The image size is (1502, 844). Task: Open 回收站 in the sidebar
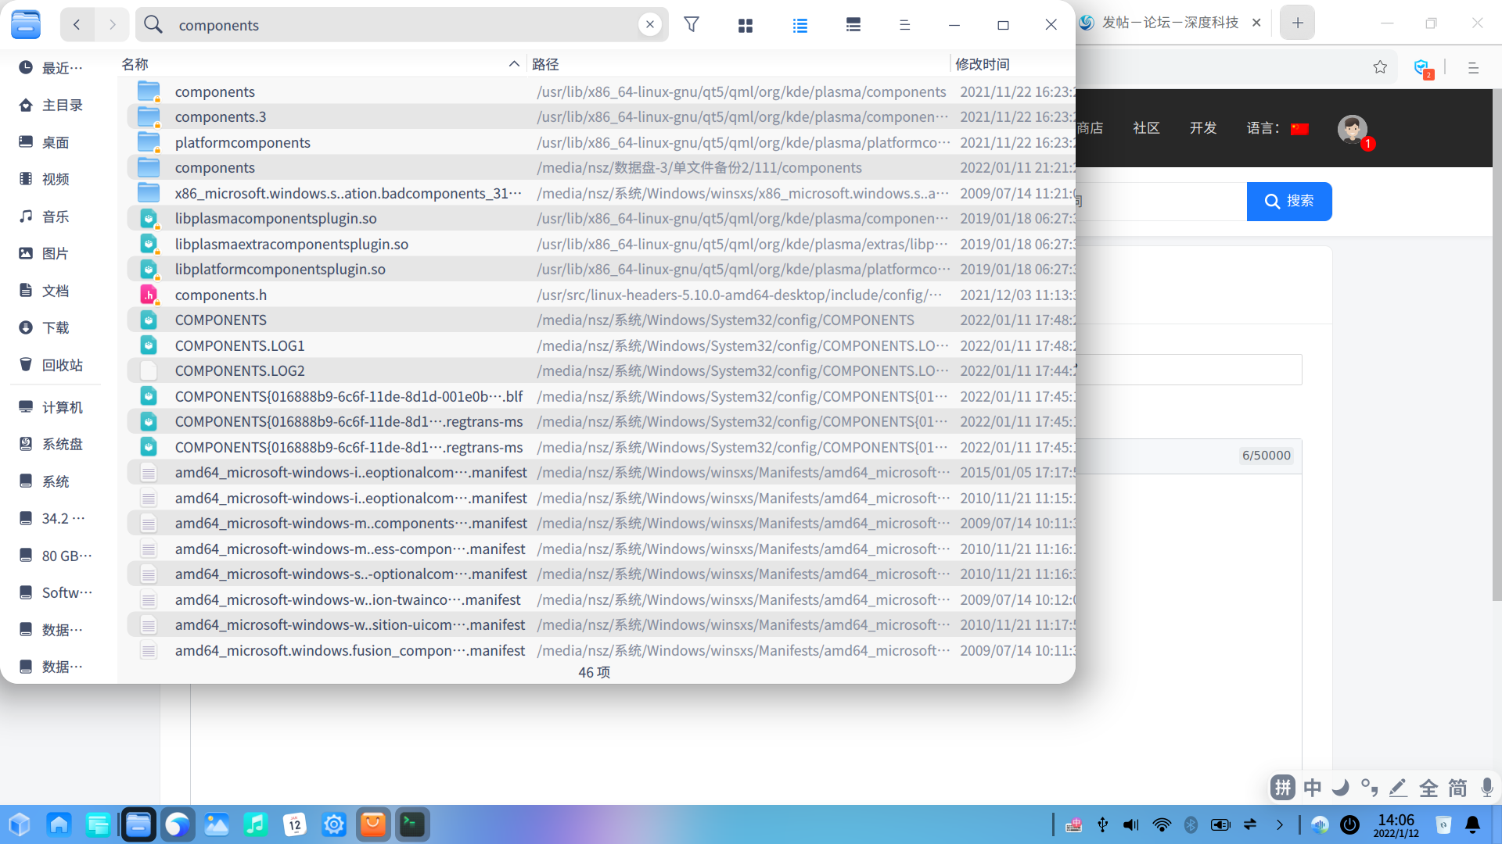tap(61, 365)
